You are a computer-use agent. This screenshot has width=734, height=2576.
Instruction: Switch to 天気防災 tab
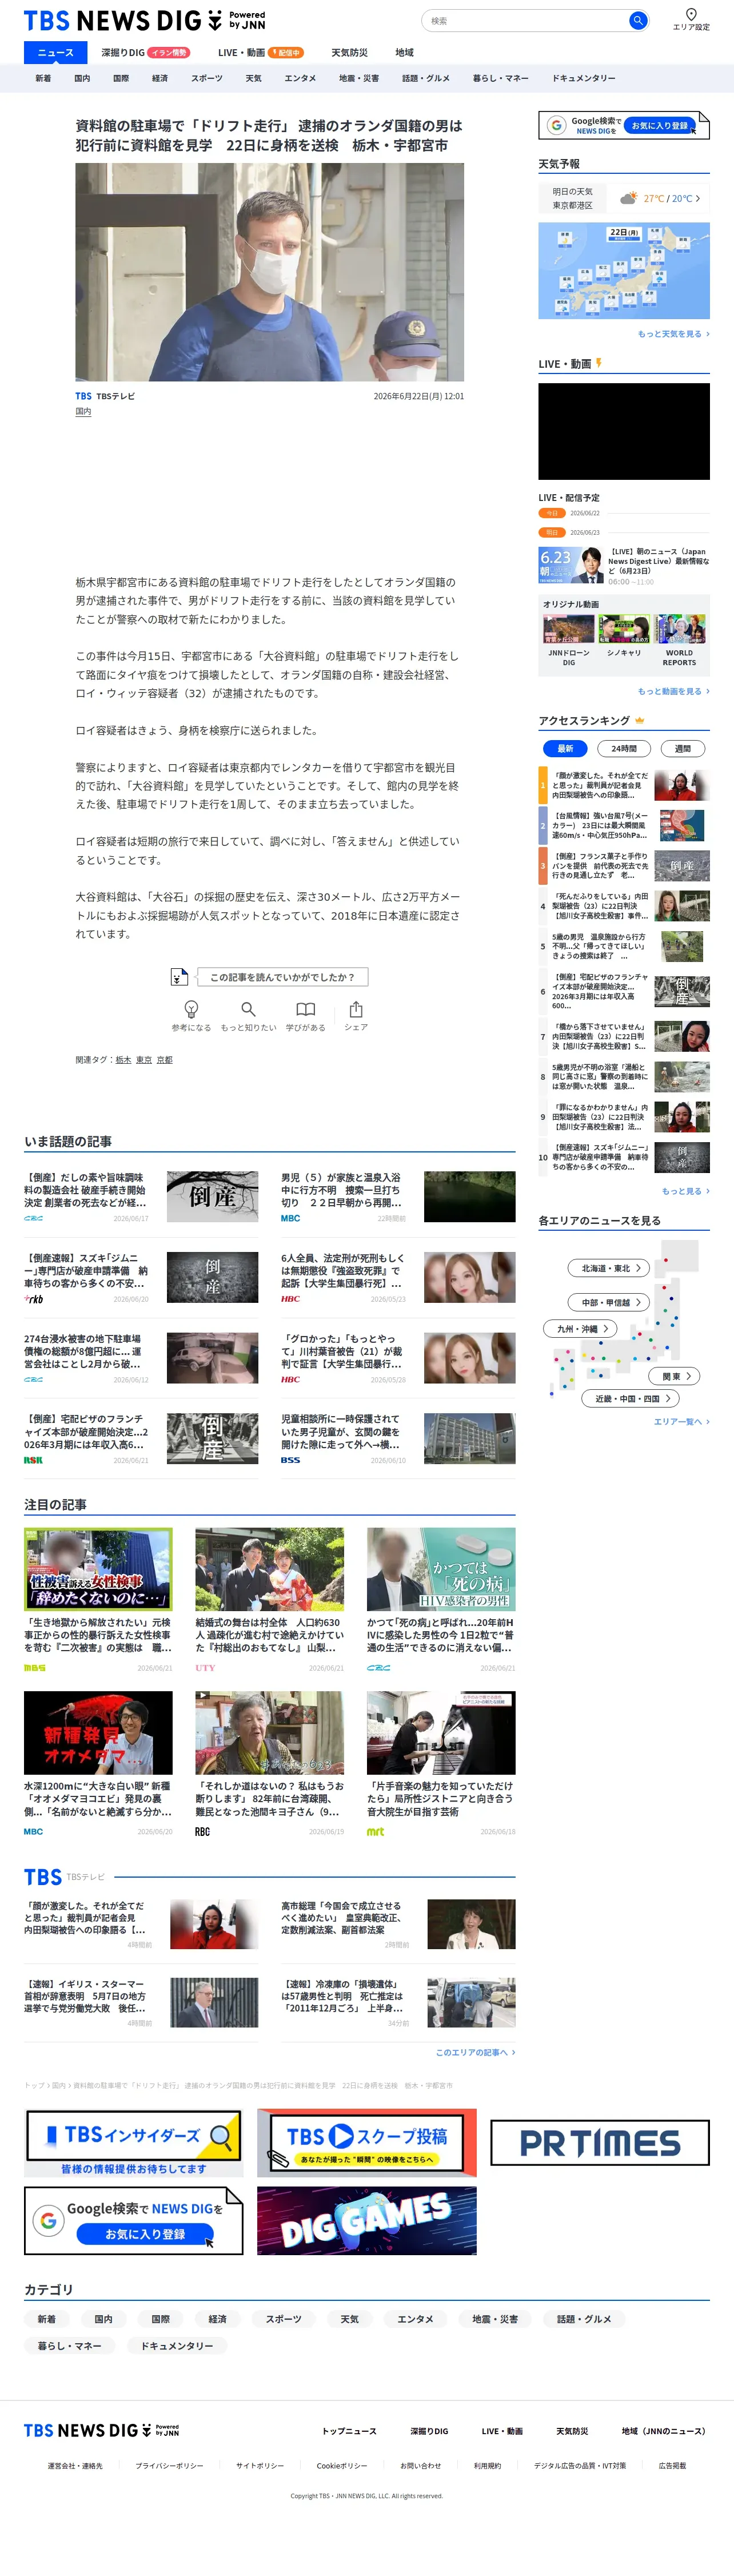pyautogui.click(x=349, y=53)
